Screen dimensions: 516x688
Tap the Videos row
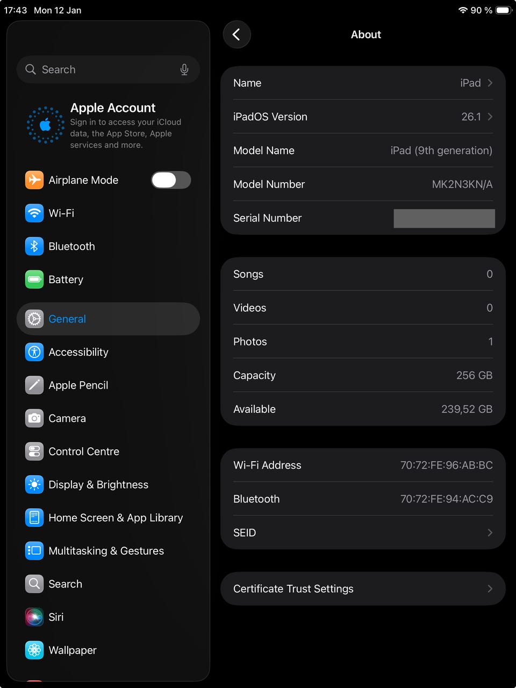pyautogui.click(x=363, y=308)
